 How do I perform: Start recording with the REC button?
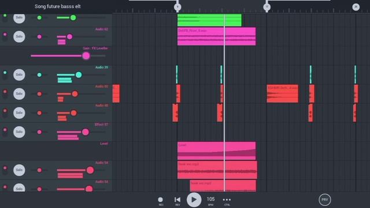pyautogui.click(x=160, y=200)
